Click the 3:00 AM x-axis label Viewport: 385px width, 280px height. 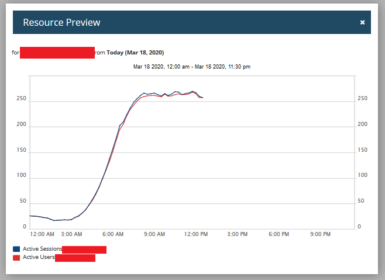71,234
